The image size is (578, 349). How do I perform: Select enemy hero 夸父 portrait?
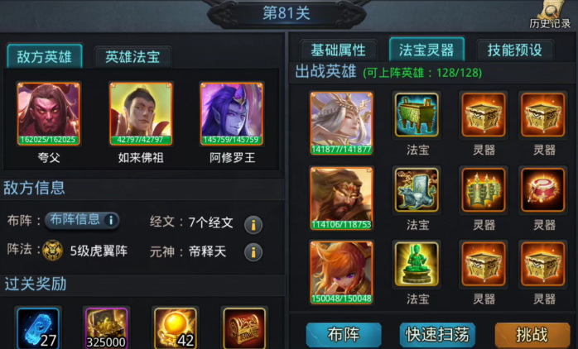click(49, 114)
